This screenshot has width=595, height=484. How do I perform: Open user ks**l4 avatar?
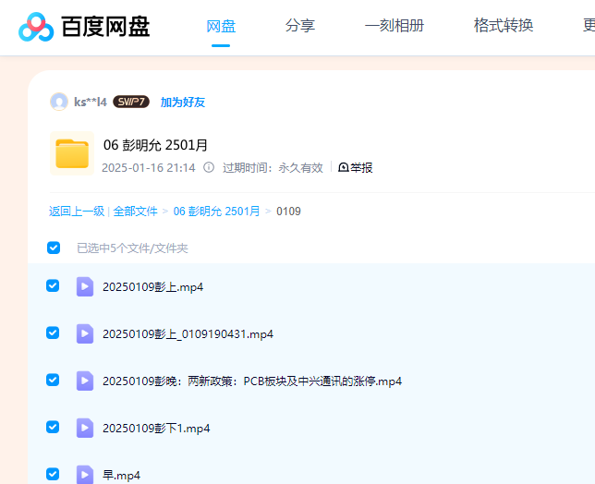coord(59,102)
